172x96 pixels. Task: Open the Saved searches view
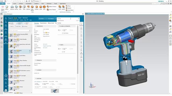tap(20, 18)
